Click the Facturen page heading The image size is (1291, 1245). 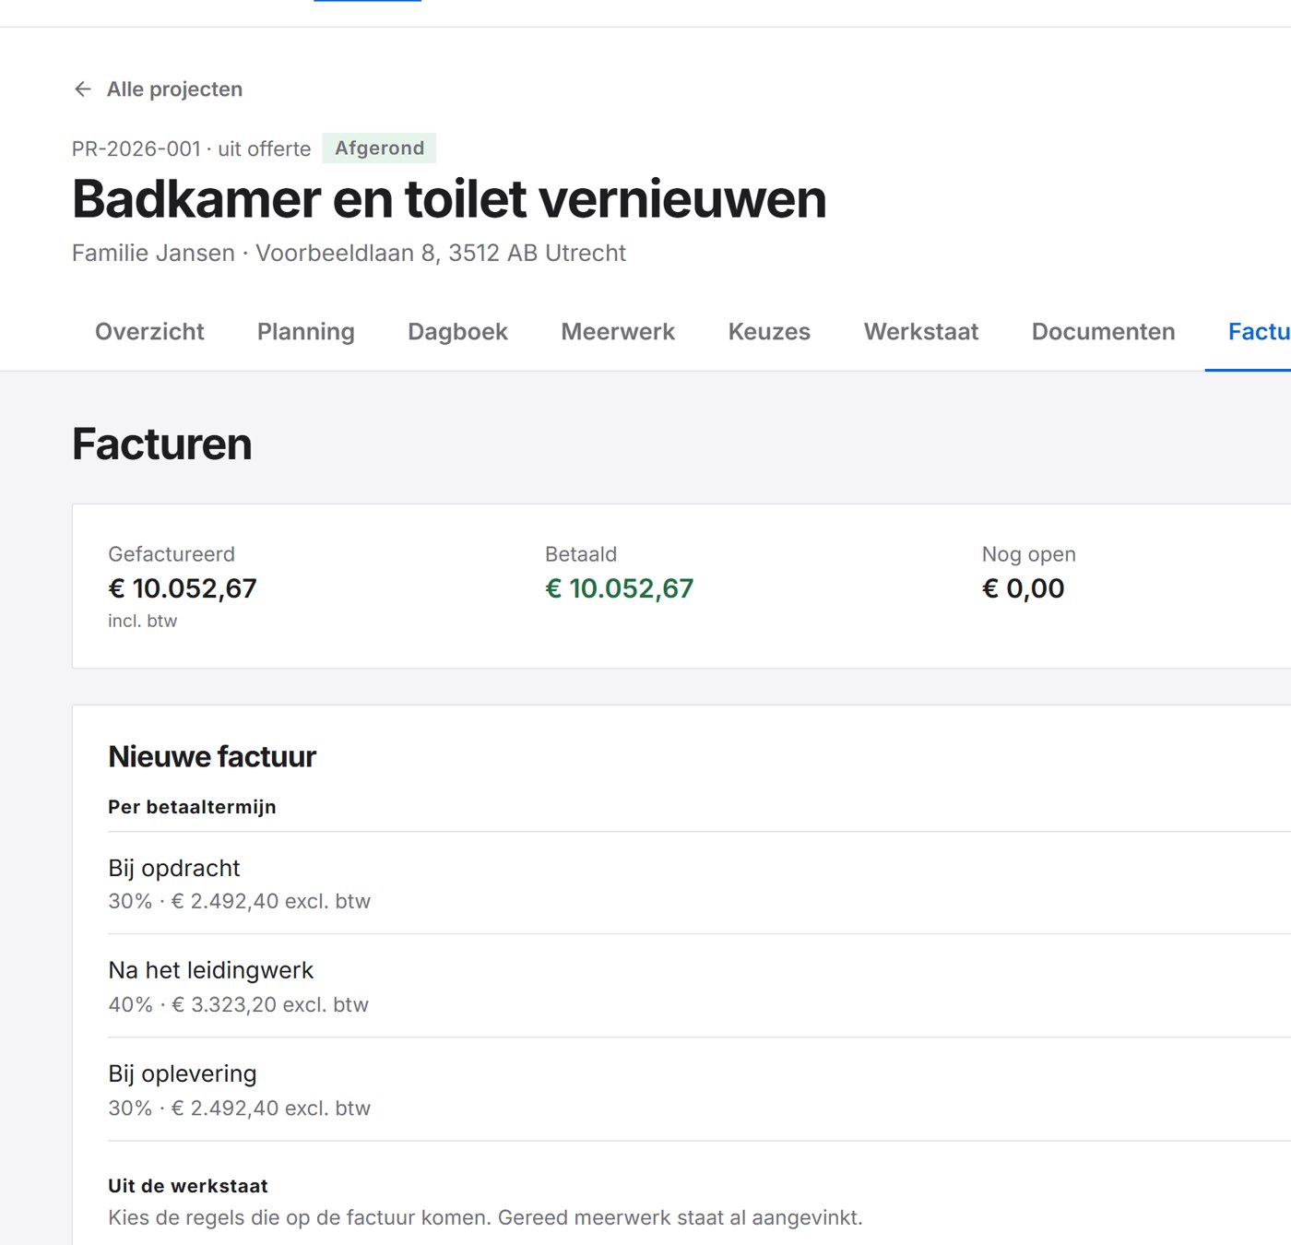pos(161,444)
